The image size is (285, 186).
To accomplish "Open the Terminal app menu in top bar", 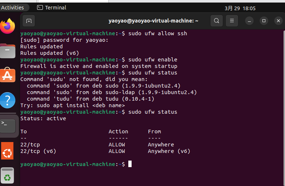I will (x=52, y=8).
